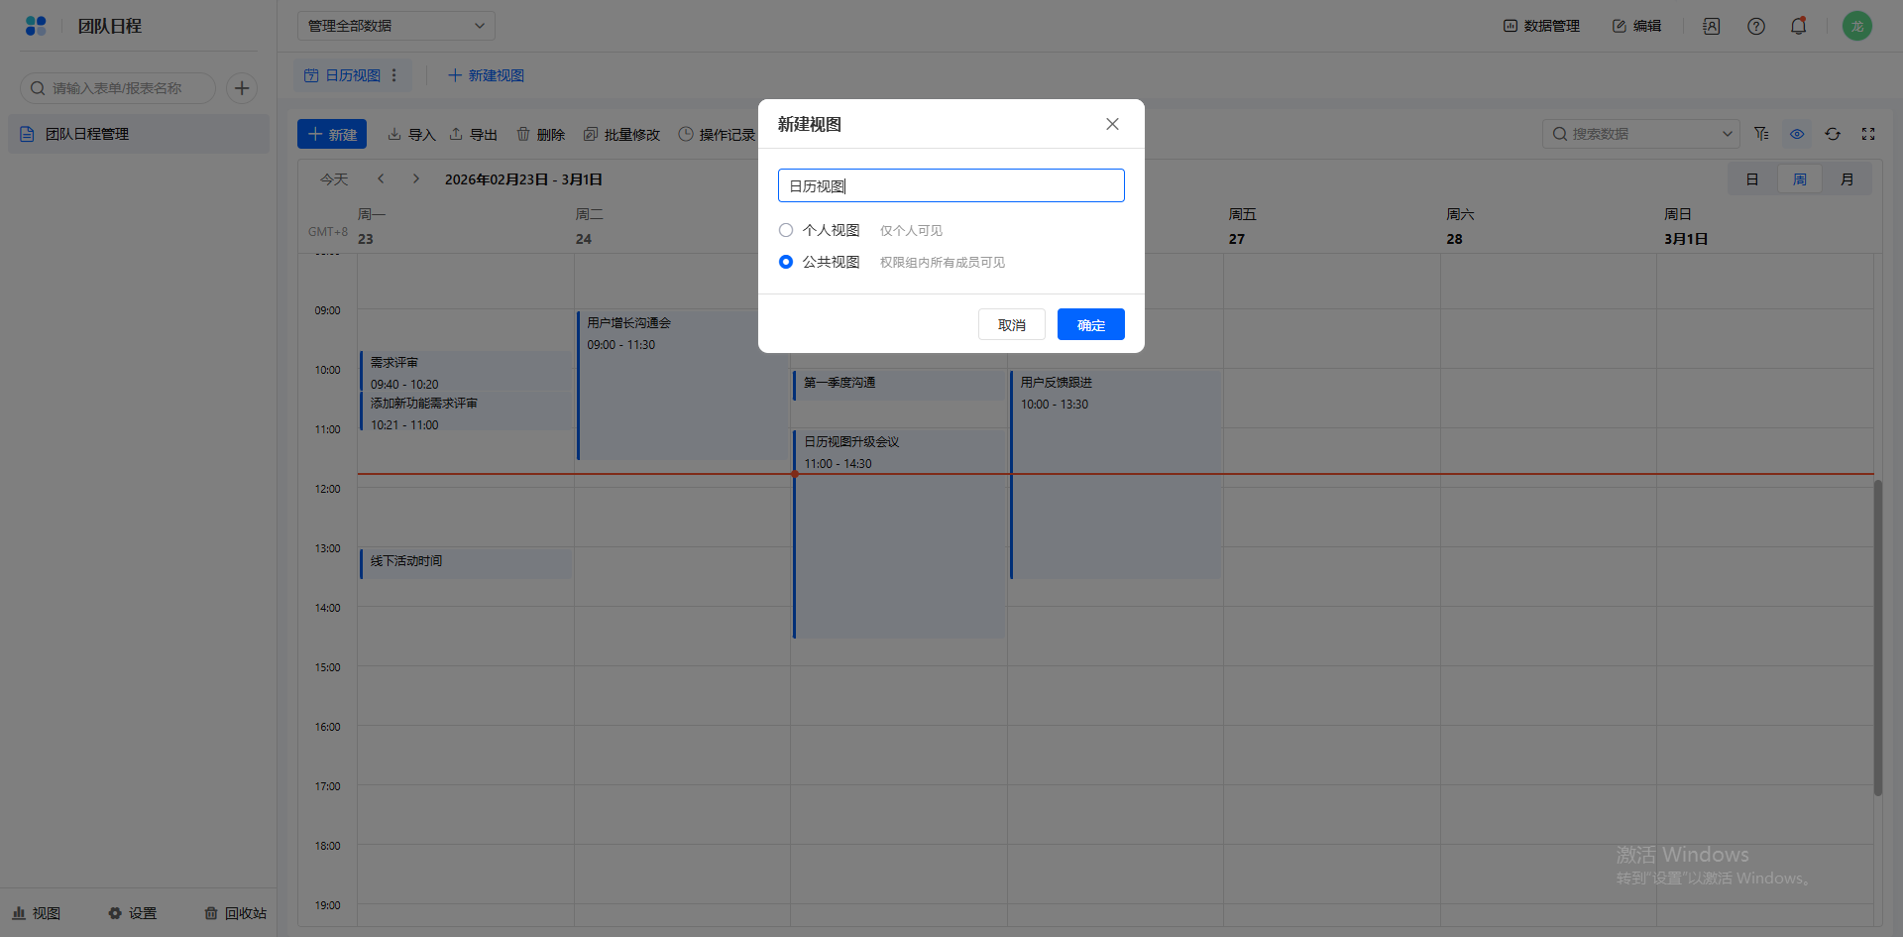The width and height of the screenshot is (1903, 937).
Task: Select the 公共视图 radio option
Action: 786,262
